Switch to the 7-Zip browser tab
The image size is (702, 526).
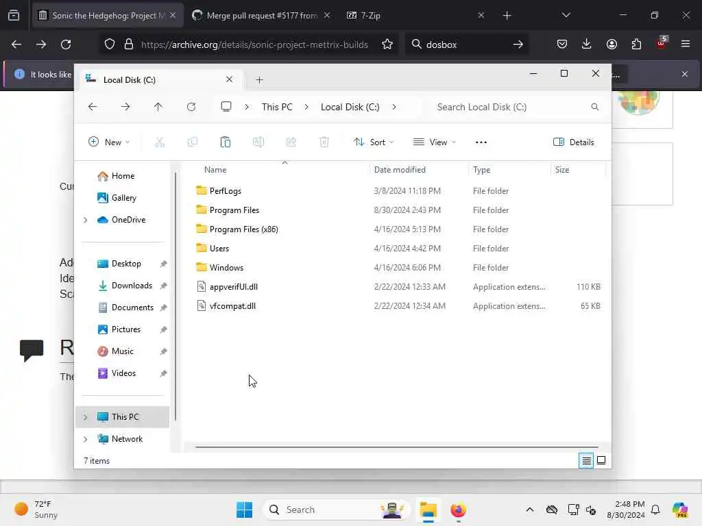click(x=415, y=16)
